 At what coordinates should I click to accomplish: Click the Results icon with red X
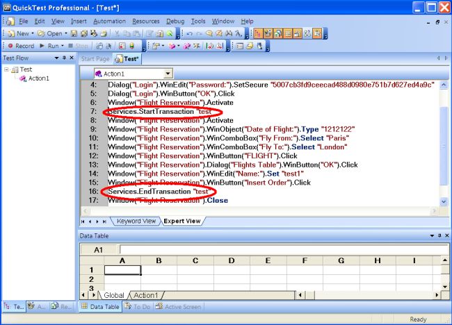[x=122, y=46]
